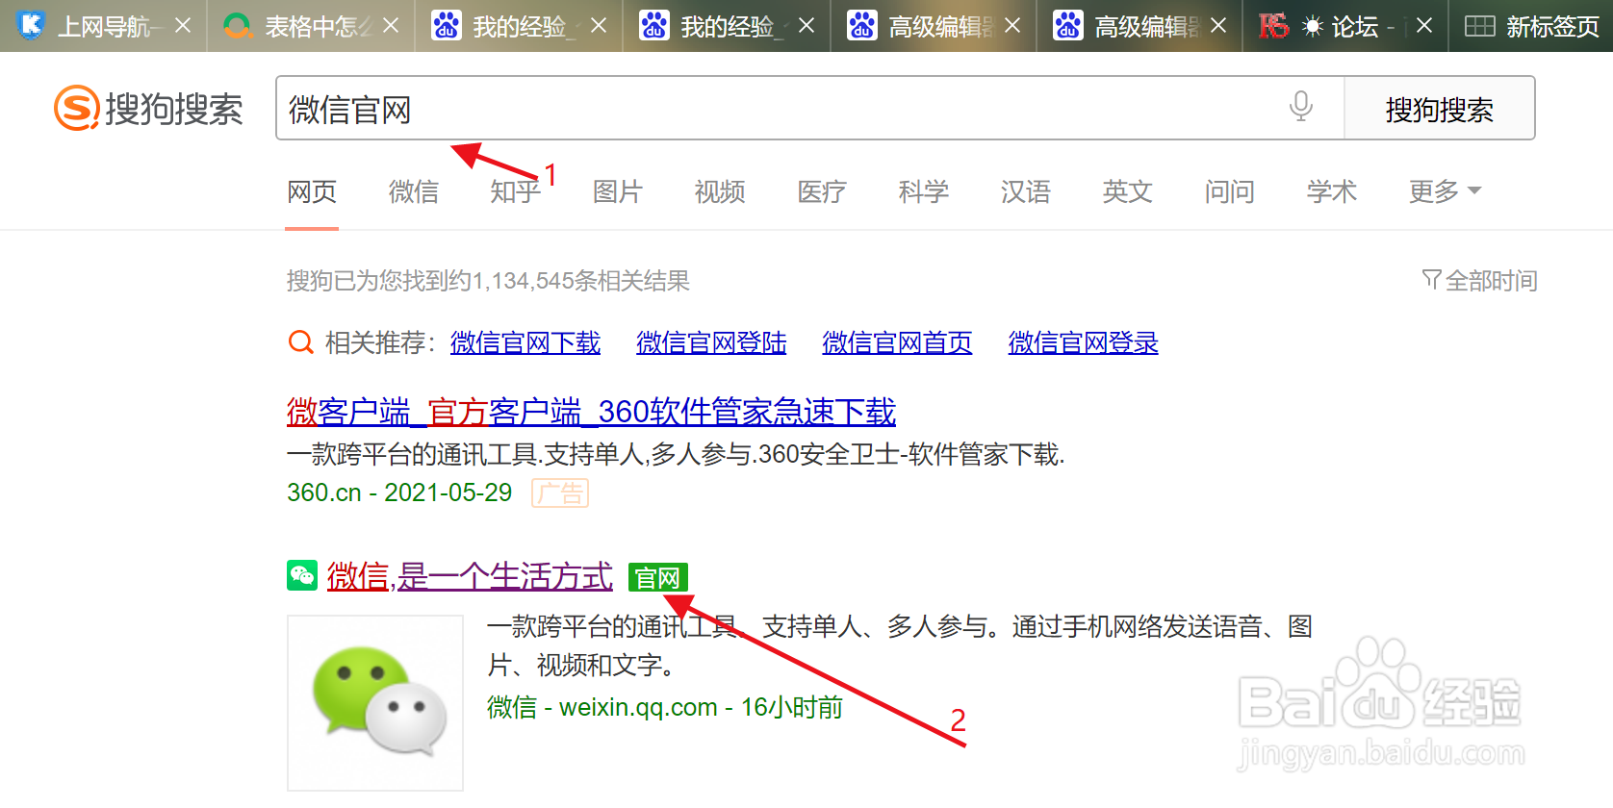Switch to the 表格中怎么 browser tab
Screen dimensions: 1613x808
coord(311,26)
